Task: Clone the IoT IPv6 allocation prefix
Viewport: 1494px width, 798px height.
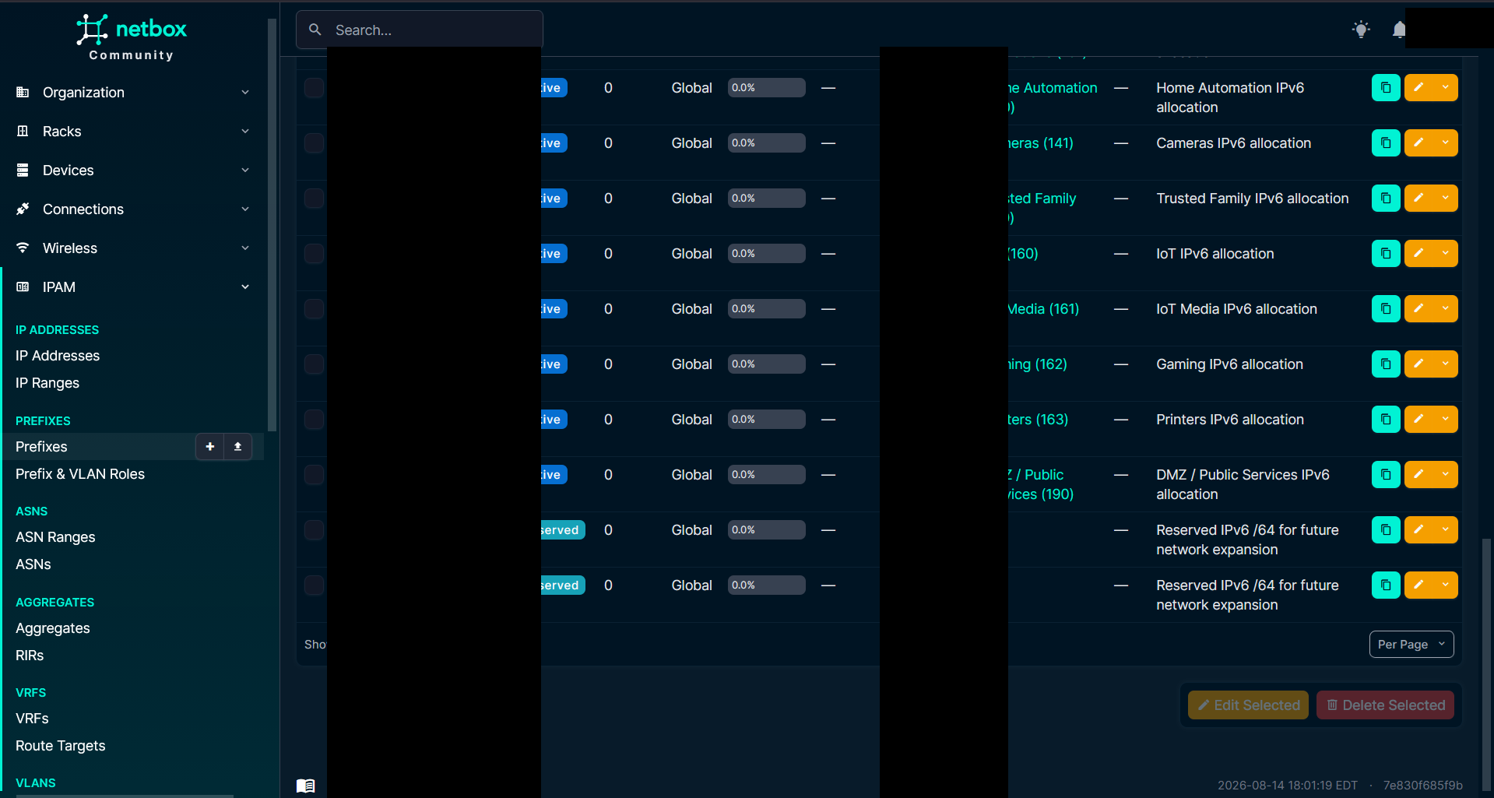Action: pyautogui.click(x=1386, y=254)
